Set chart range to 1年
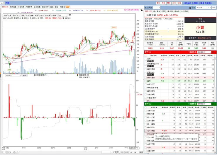The height and width of the screenshot is (155, 217). click(x=130, y=152)
